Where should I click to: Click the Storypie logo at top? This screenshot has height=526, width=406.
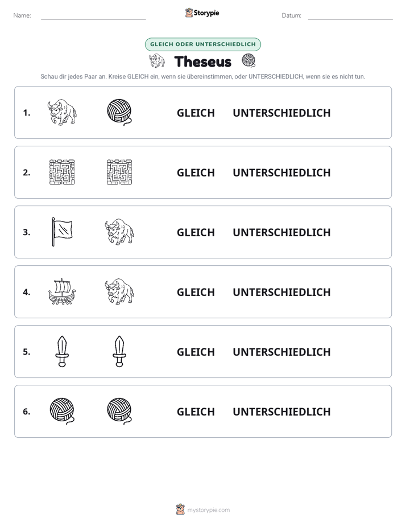pyautogui.click(x=202, y=13)
